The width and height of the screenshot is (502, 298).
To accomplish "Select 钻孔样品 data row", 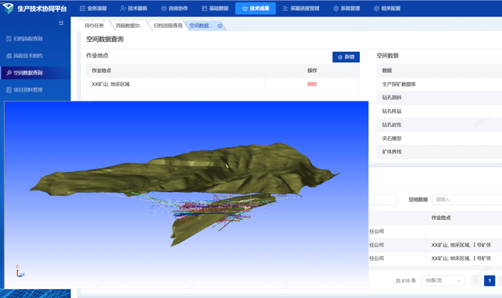I will 439,111.
